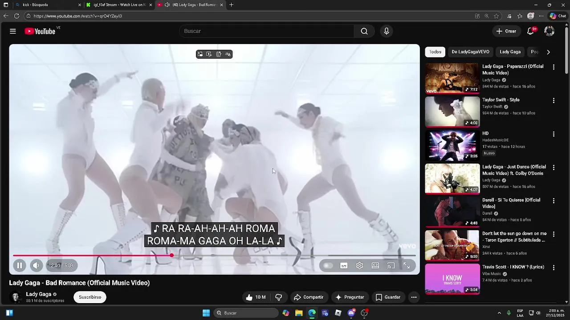Image resolution: width=570 pixels, height=320 pixels.
Task: Open the Travis Scott I KNOW thumbnail
Action: pyautogui.click(x=452, y=279)
